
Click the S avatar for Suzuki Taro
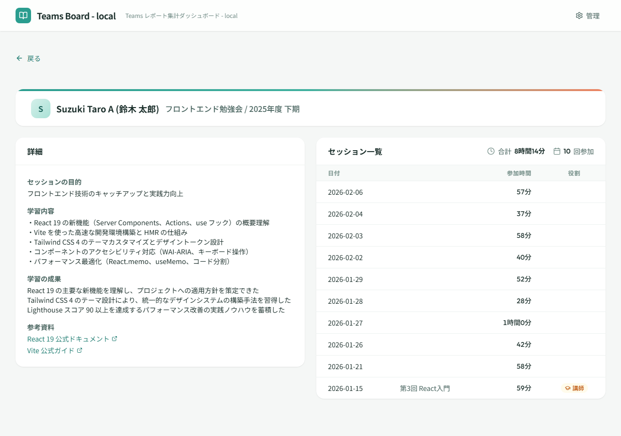click(41, 109)
